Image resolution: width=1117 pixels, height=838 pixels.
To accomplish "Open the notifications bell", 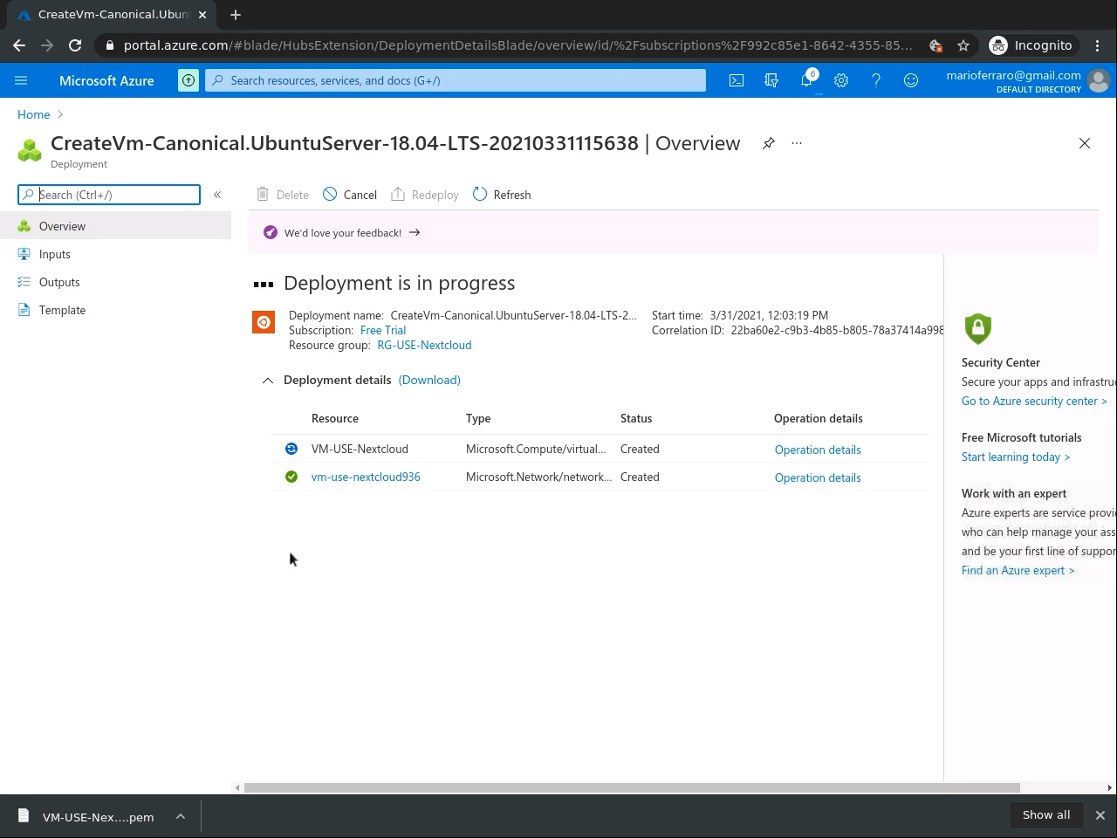I will pos(806,80).
